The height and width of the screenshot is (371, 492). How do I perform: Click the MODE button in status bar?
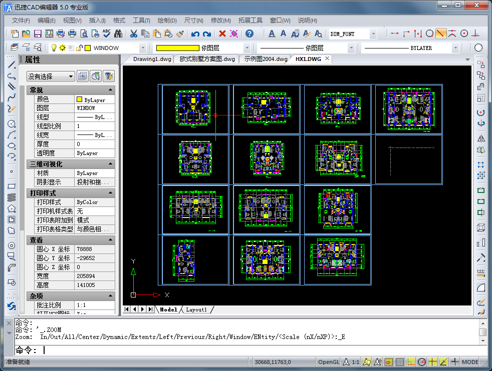[470, 362]
